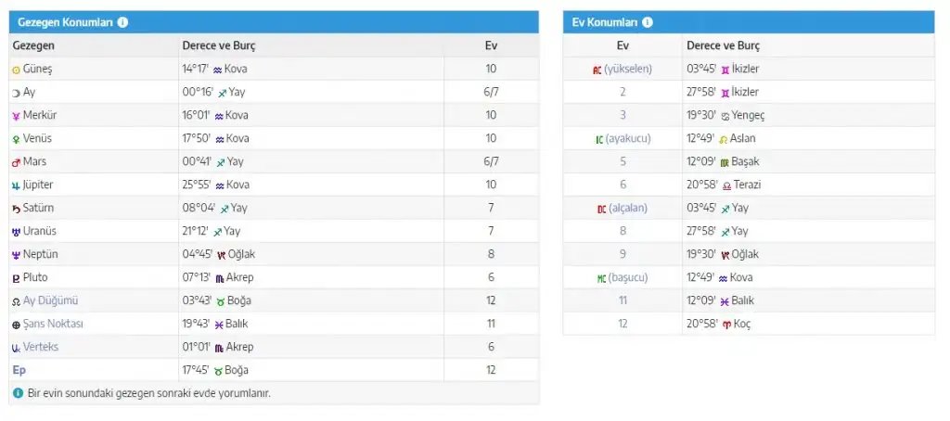Click the yükselen ascendant label
950x421 pixels.
pos(628,69)
